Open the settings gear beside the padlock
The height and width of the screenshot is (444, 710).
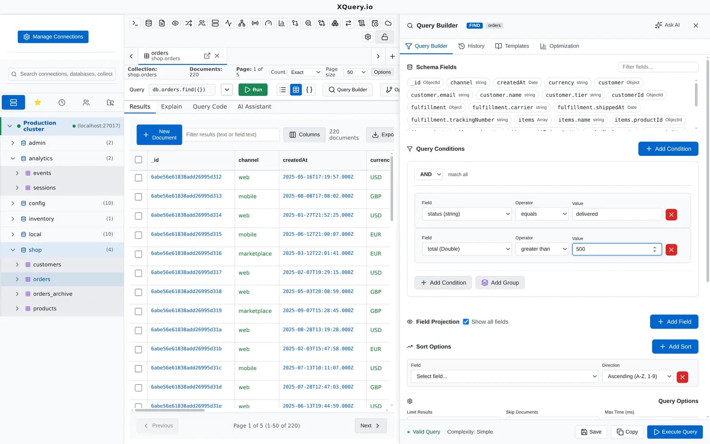[x=368, y=37]
